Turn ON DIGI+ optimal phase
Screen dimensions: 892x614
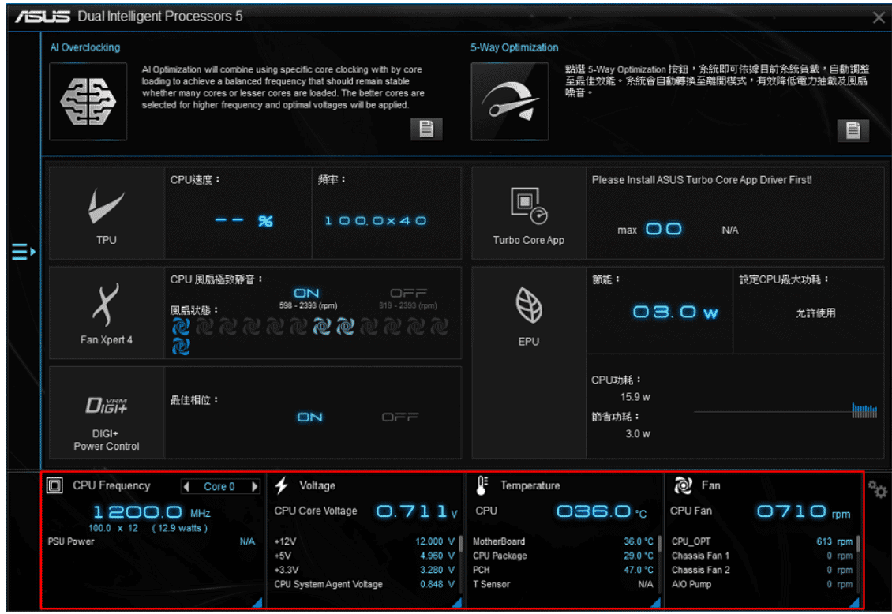click(310, 417)
